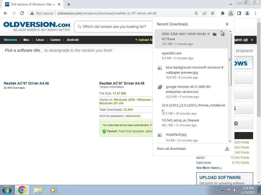Open google-chrome-46 enterprise-version.msi download
This screenshot has width=261, height=195.
pos(191,91)
